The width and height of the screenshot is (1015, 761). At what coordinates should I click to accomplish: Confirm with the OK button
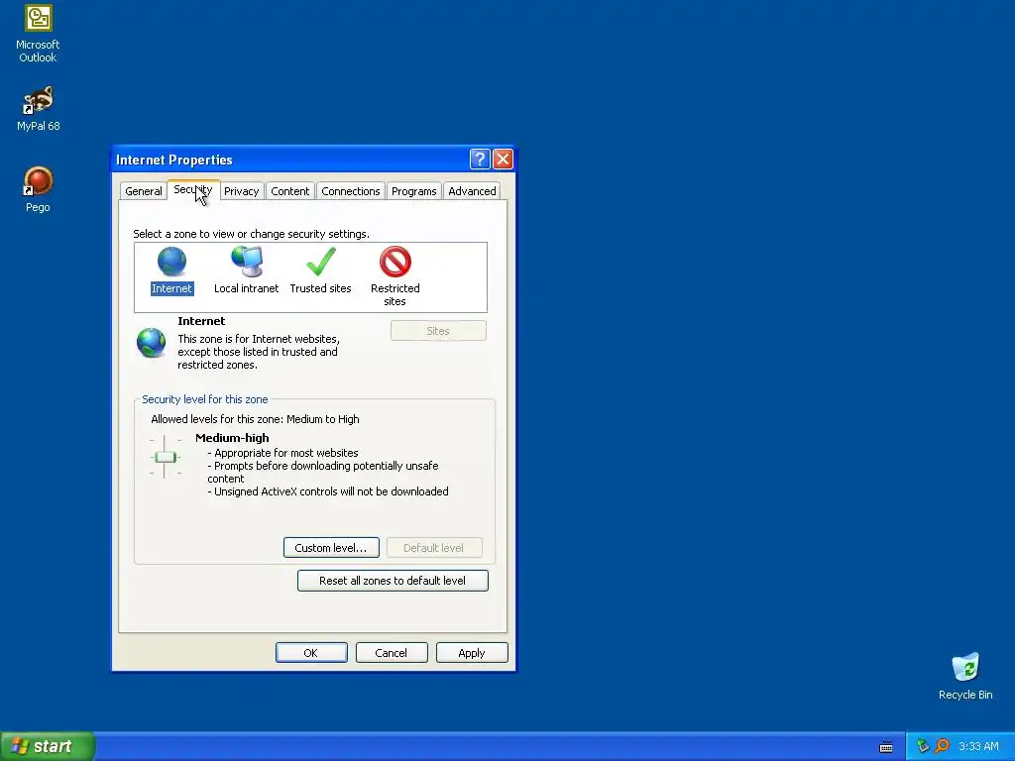point(311,652)
